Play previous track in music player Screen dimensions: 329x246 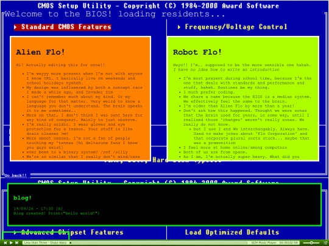tap(5, 242)
